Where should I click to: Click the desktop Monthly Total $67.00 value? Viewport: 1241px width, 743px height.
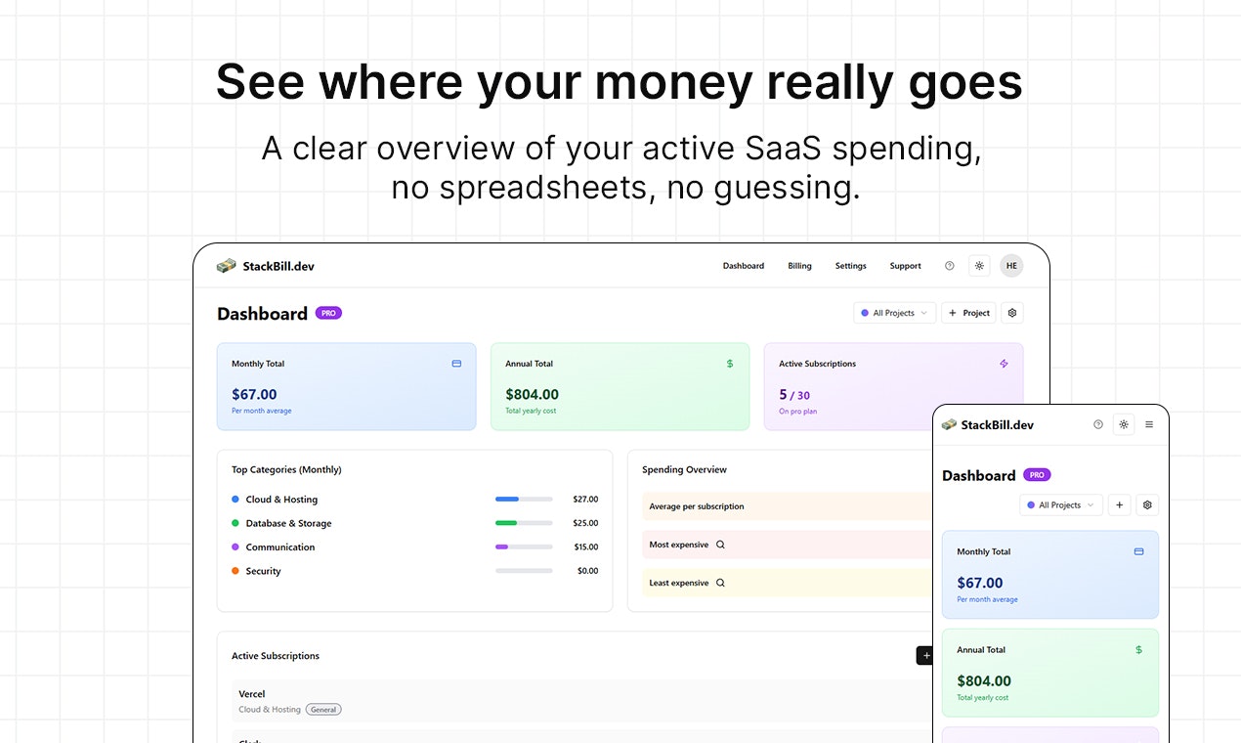[254, 395]
